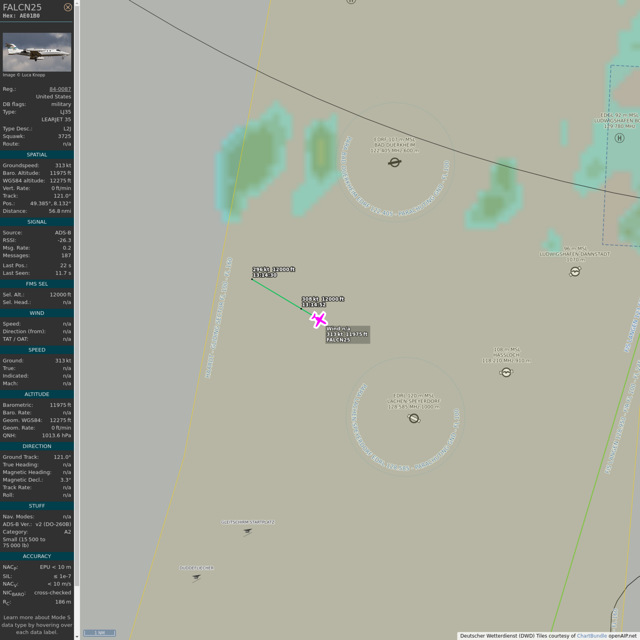
Task: Click the Duddefliecher hang glider icon
Action: pyautogui.click(x=196, y=578)
